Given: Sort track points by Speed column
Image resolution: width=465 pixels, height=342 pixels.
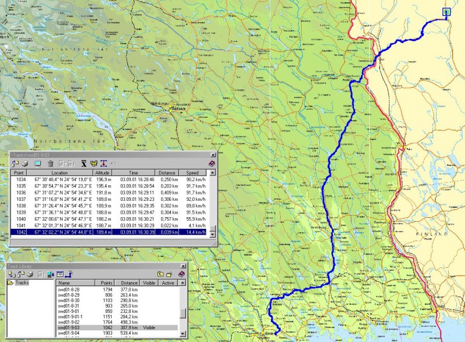Looking at the screenshot, I should click(x=192, y=173).
